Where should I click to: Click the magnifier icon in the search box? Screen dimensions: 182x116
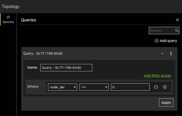(177, 31)
